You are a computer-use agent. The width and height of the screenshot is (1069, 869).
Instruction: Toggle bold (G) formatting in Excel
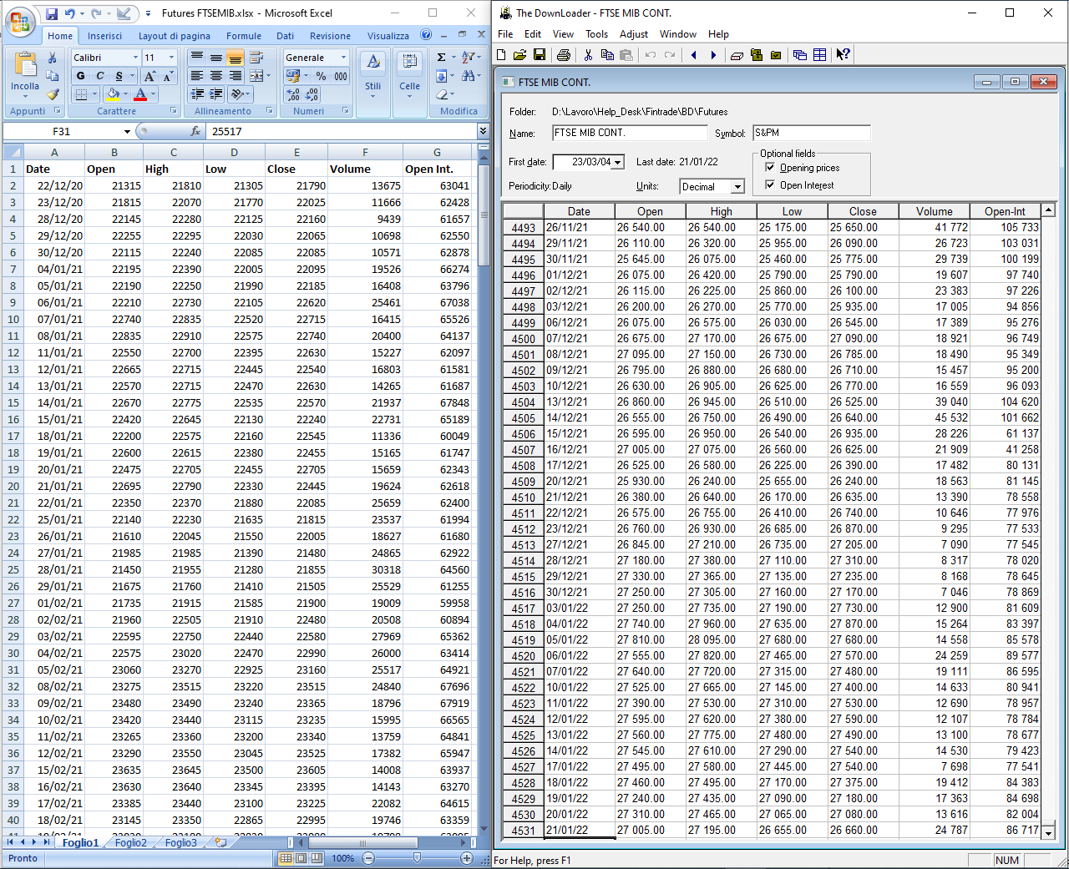[81, 76]
